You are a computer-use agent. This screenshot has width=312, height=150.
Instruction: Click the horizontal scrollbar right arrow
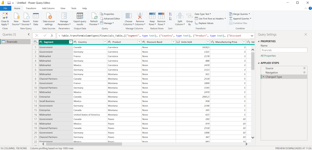click(x=246, y=144)
